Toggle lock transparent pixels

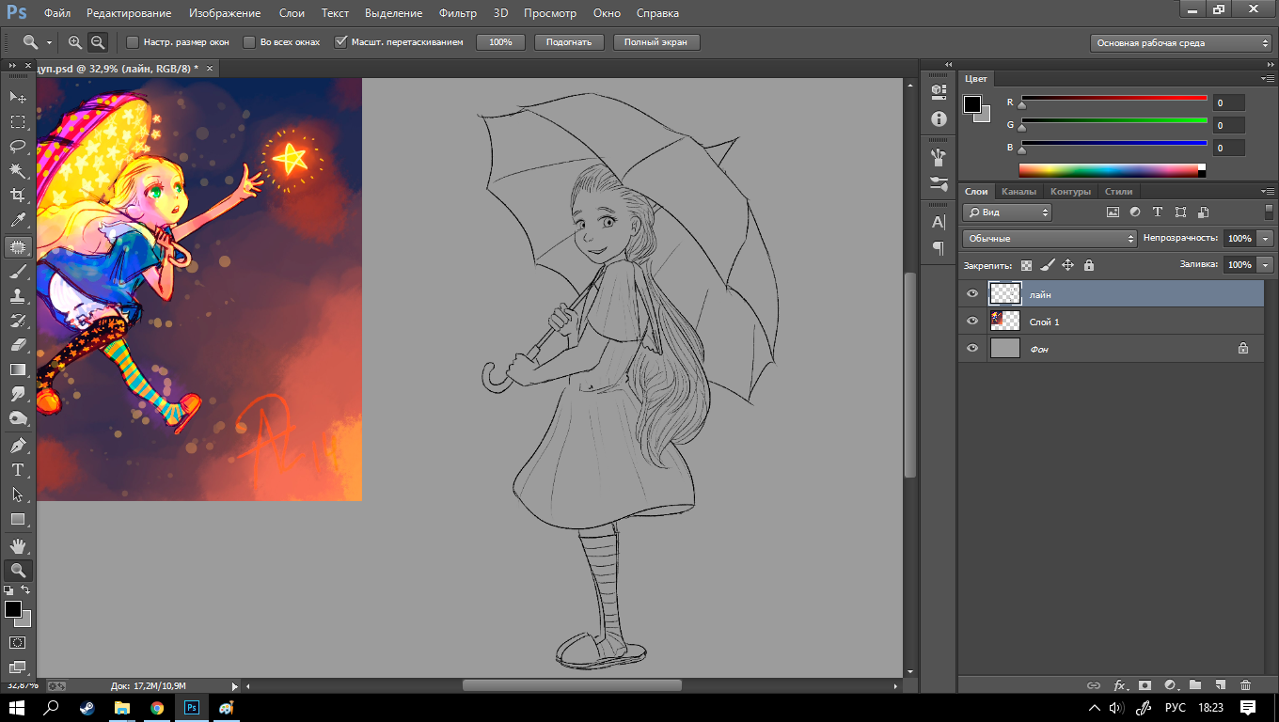point(1026,265)
